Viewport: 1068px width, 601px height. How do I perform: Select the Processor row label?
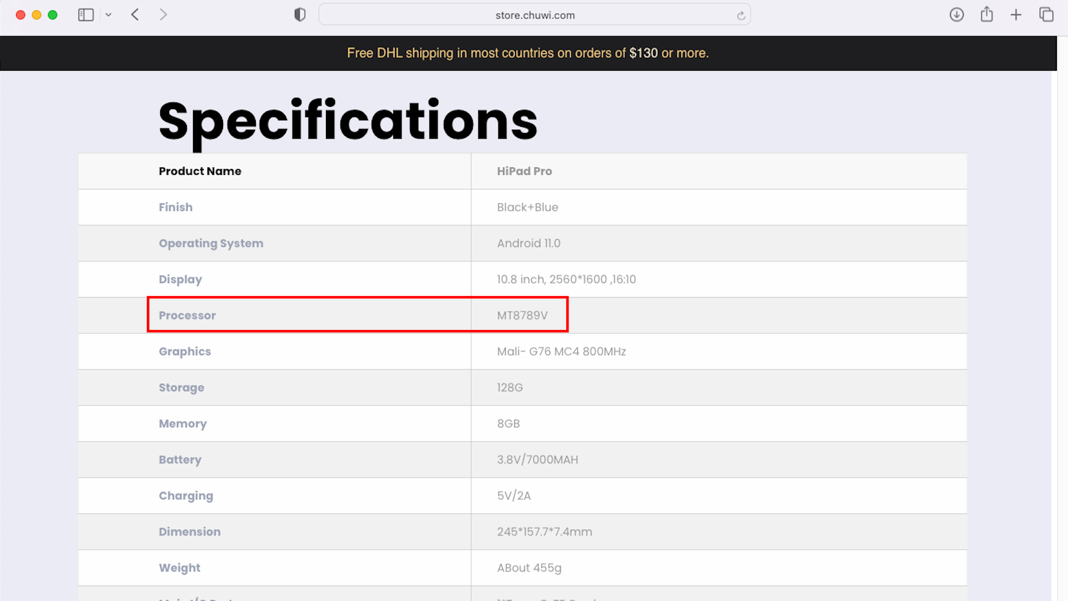point(187,316)
